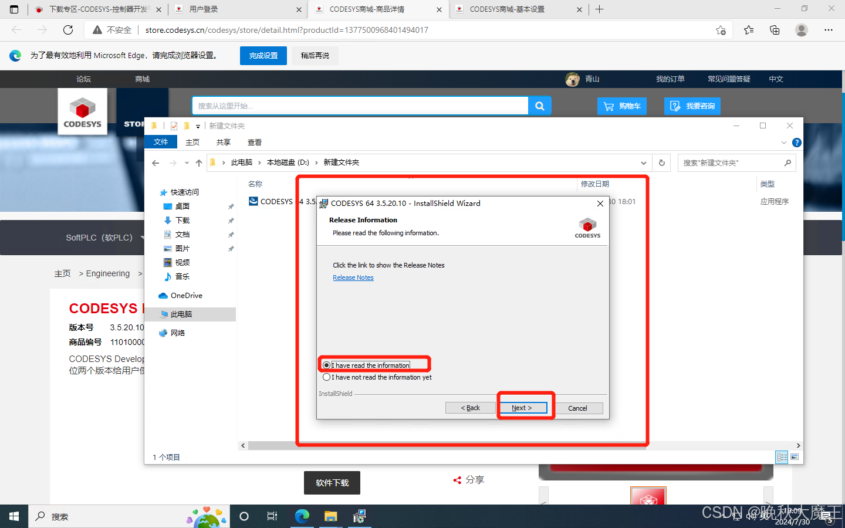Click the 完成设置 Edge button
Viewport: 845px width, 528px height.
pos(263,56)
